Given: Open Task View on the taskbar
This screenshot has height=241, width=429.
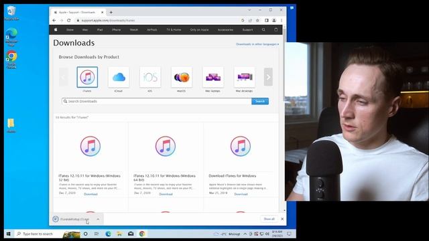Looking at the screenshot, I should (97, 234).
